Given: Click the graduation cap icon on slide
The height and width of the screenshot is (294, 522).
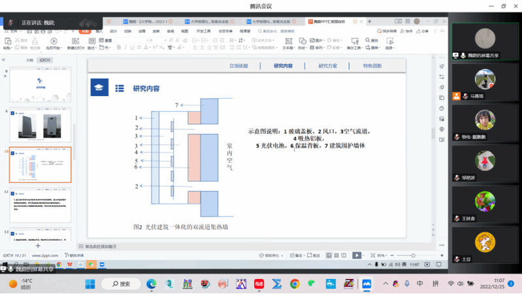Looking at the screenshot, I should tap(99, 88).
